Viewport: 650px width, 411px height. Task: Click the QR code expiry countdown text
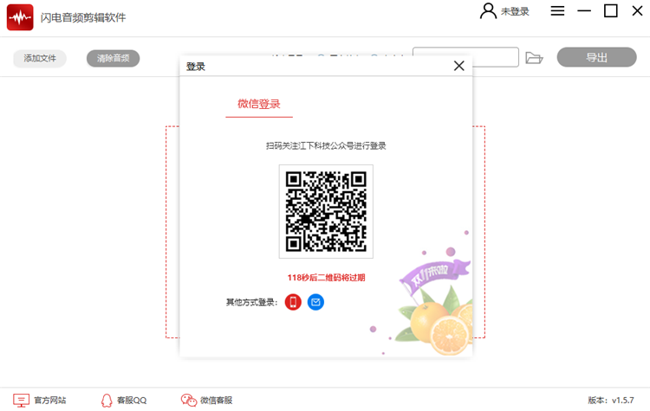(x=326, y=278)
